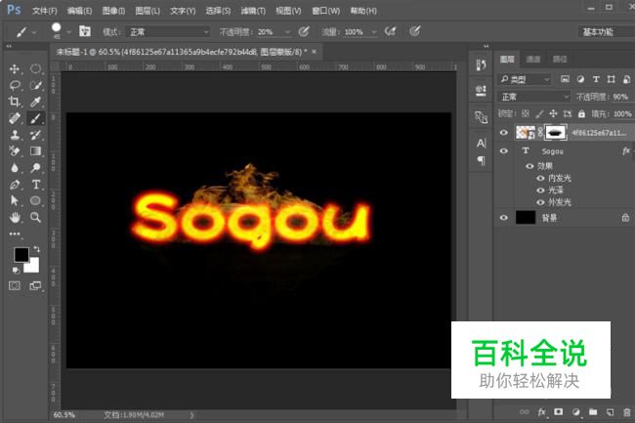Open the 不透明度 20% dropdown arrow

[287, 31]
